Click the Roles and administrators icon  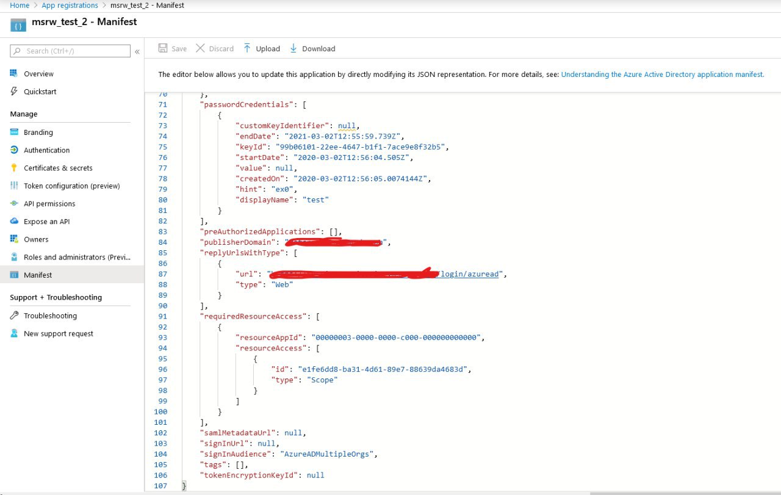pos(13,257)
